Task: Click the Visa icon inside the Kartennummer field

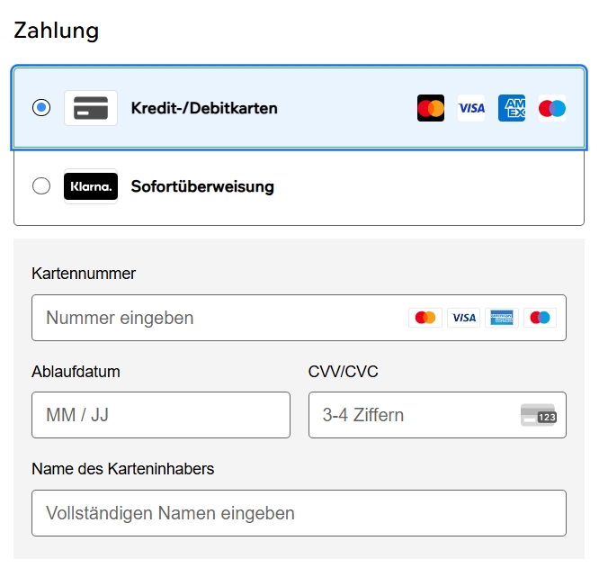Action: click(x=464, y=318)
